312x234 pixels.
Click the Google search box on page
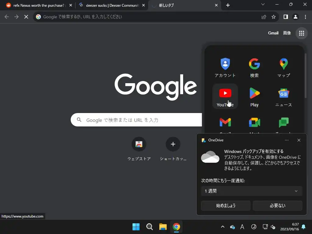(x=136, y=120)
